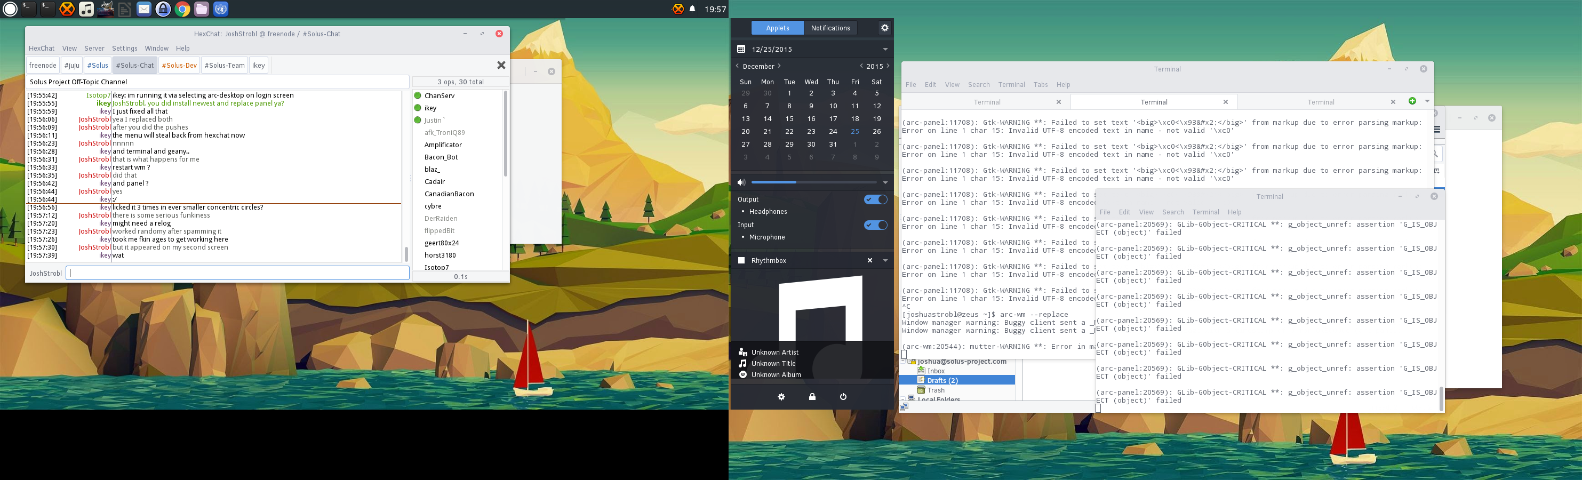Open the padlock password manager icon
Screen dimensions: 1582x480
click(x=163, y=9)
